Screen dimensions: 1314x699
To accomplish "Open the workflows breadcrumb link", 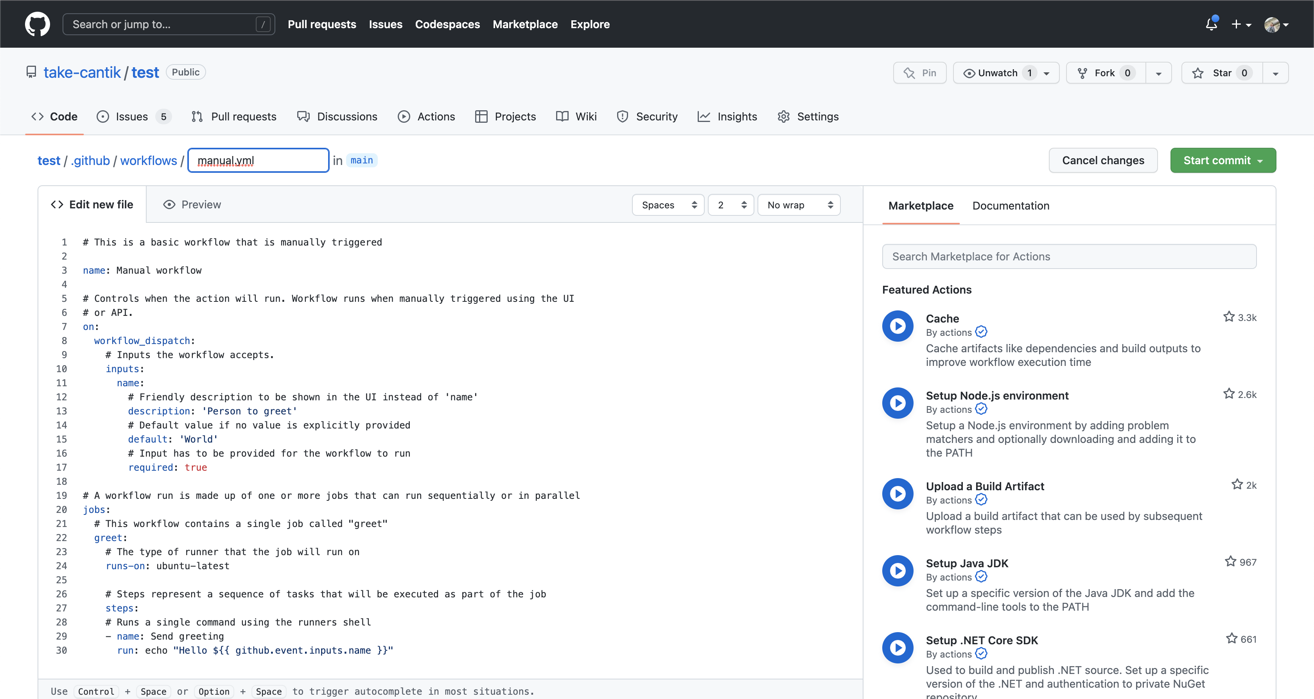I will point(149,160).
